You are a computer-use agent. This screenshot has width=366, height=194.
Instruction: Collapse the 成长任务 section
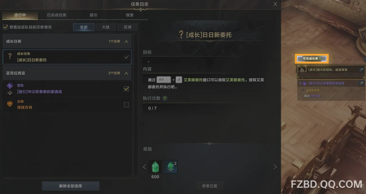pos(126,42)
